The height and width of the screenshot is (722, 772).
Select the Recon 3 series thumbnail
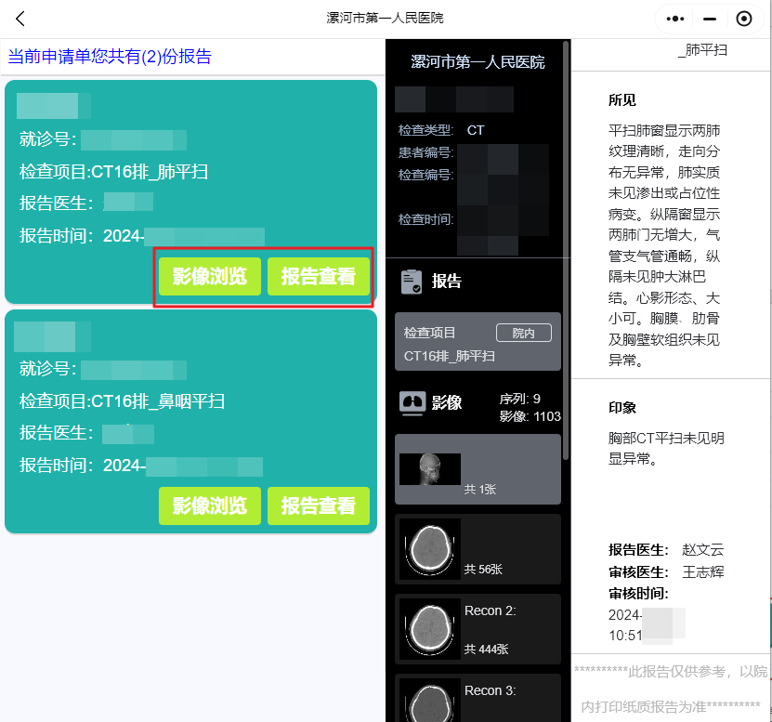click(x=478, y=698)
